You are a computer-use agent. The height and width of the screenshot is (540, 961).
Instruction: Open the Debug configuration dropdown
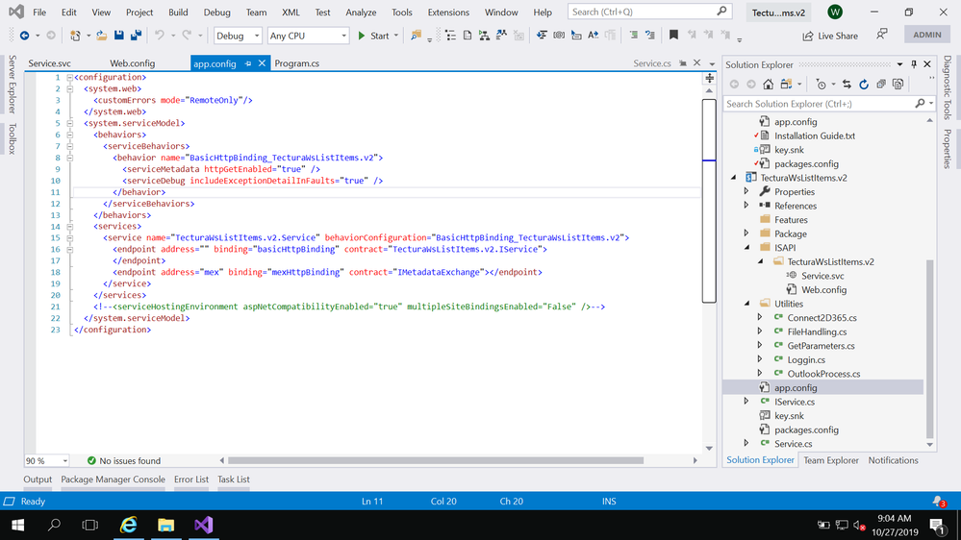point(237,36)
